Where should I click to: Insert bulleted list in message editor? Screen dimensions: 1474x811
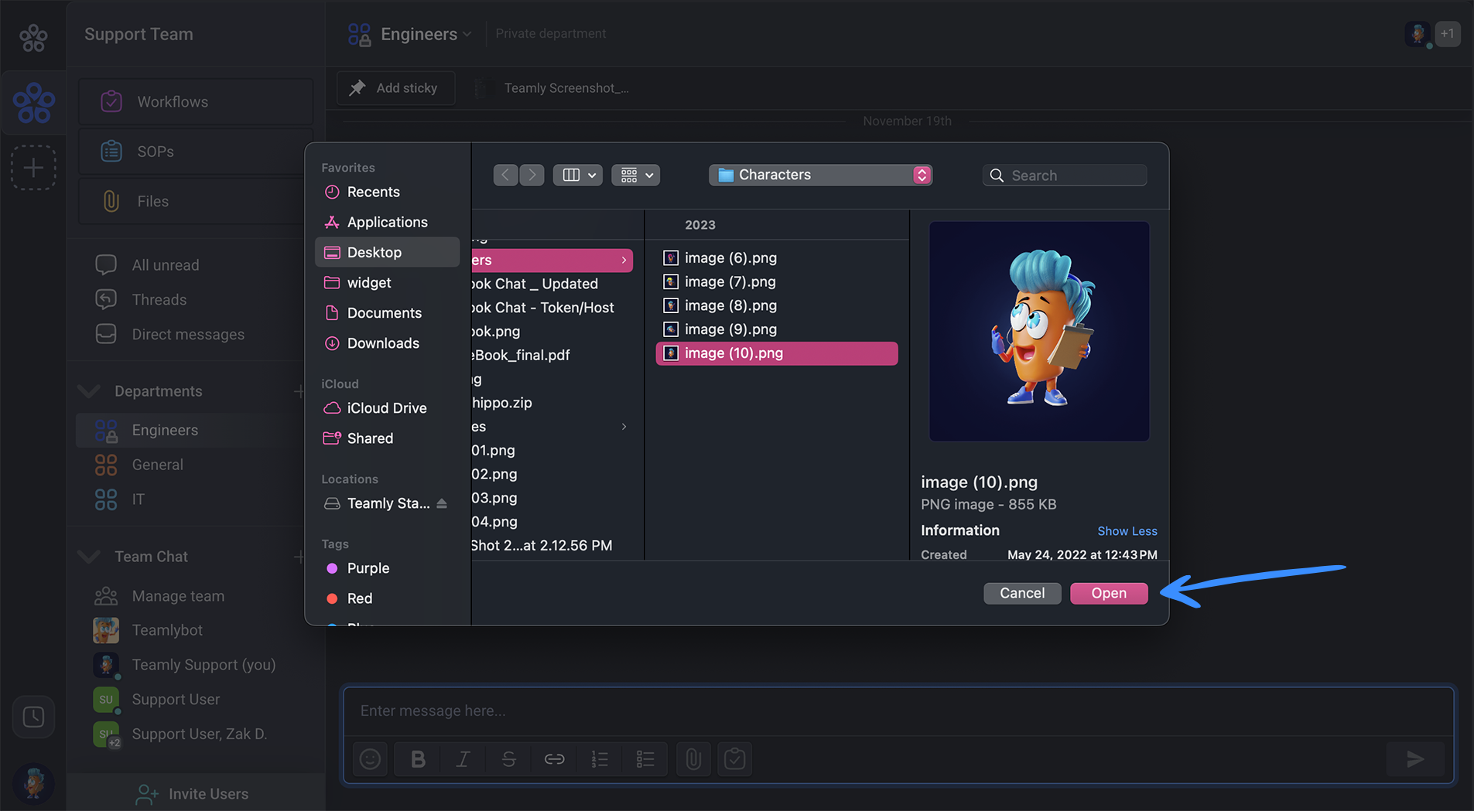pyautogui.click(x=645, y=759)
